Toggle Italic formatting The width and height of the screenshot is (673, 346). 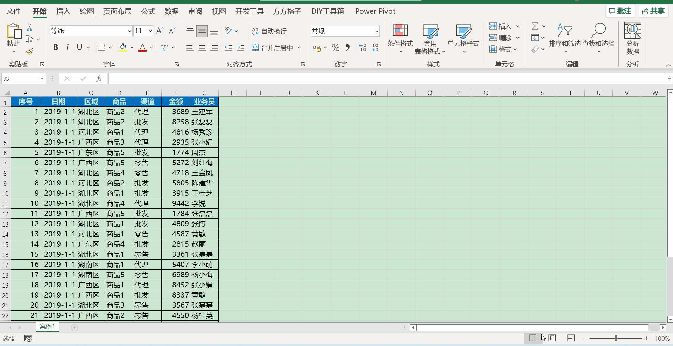(x=67, y=47)
